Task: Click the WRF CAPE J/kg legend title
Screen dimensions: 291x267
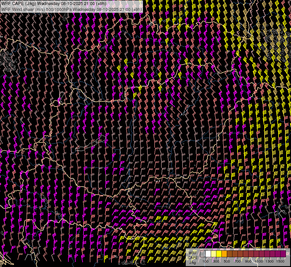Action: point(193,257)
